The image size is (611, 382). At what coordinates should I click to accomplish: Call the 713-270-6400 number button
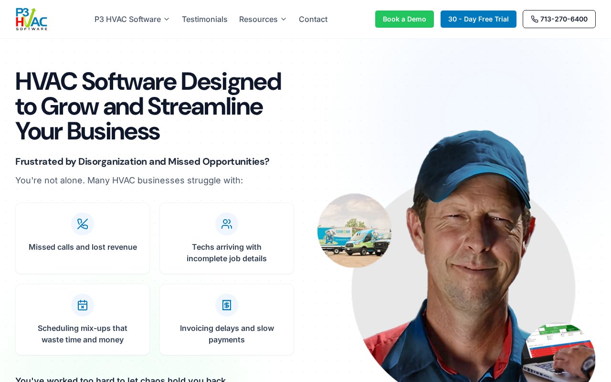[x=559, y=19]
